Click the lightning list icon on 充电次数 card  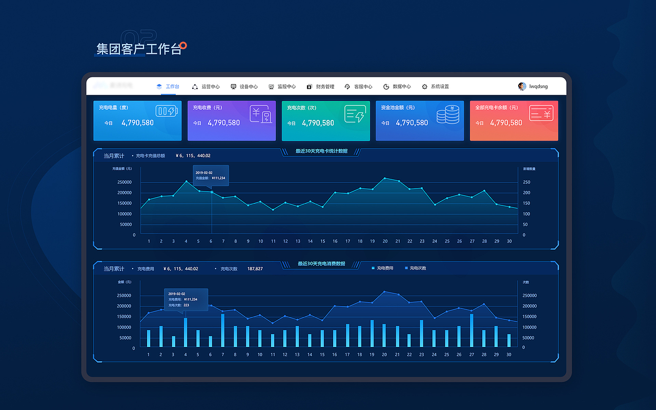[355, 114]
